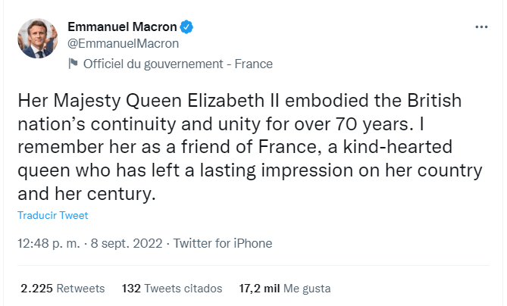Viewport: 507px width, 306px height.
Task: Click the government flag icon
Action: click(73, 64)
